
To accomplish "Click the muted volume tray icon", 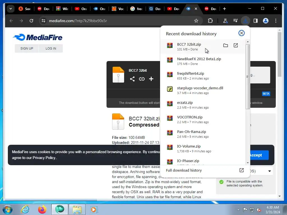I will click(259, 210).
